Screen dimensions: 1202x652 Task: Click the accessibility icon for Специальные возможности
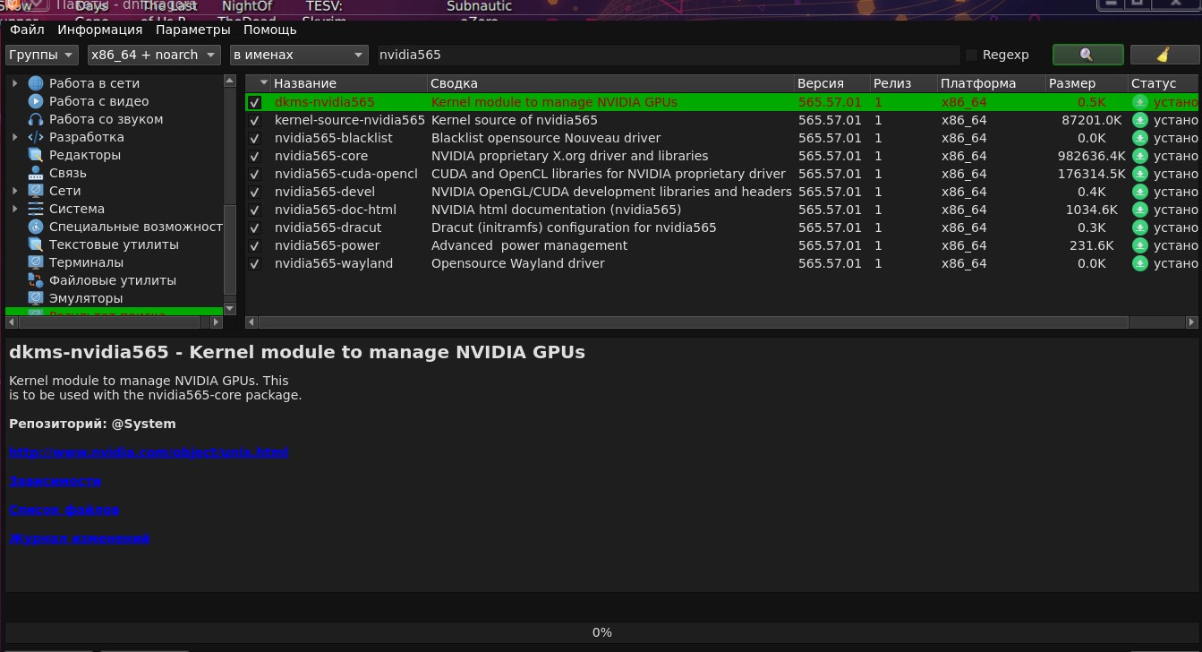36,227
